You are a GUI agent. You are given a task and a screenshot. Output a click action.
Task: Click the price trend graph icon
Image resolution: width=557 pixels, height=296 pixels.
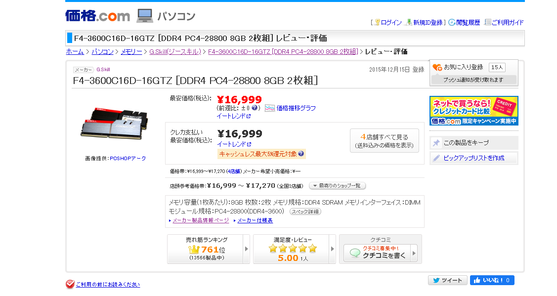[x=270, y=108]
